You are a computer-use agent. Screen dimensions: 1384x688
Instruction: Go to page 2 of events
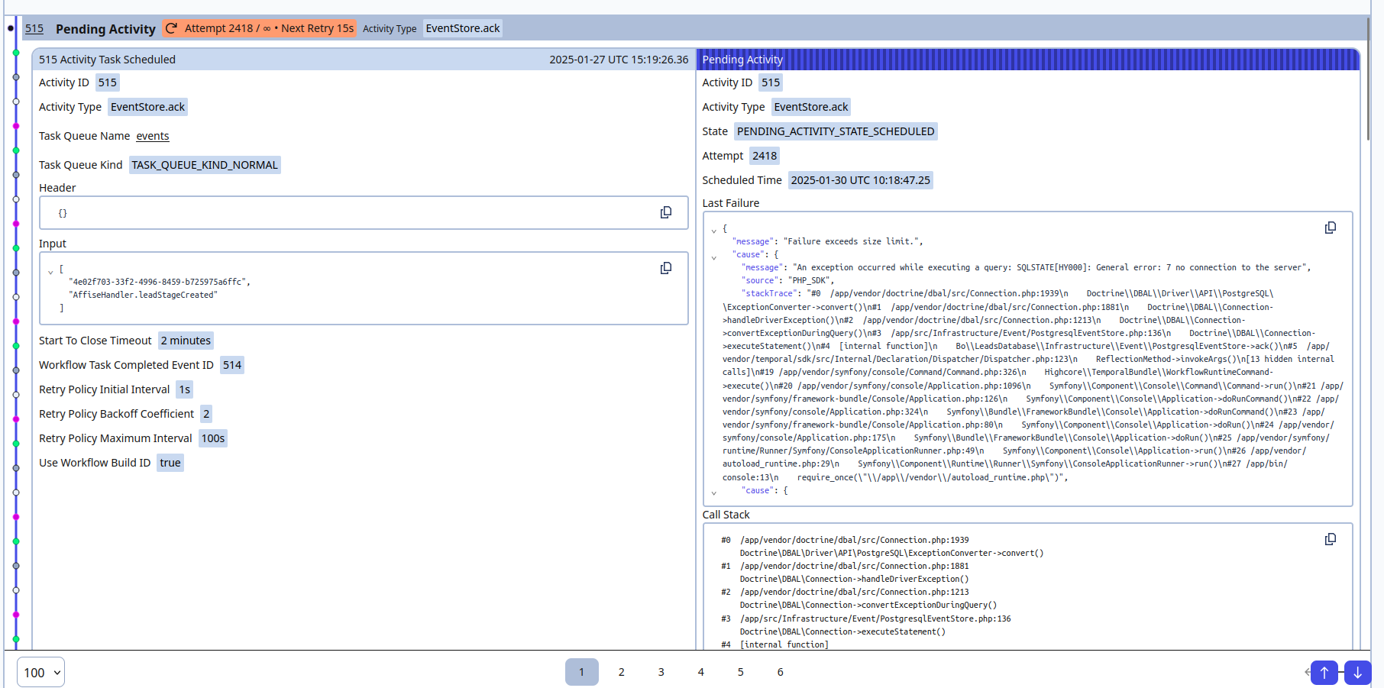coord(621,672)
